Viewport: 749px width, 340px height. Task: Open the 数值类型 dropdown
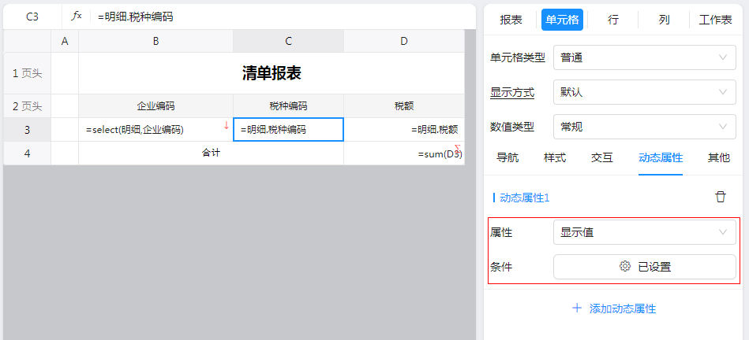click(x=644, y=127)
